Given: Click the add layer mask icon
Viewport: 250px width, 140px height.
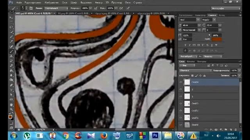Looking at the screenshot, I should click(216, 129).
